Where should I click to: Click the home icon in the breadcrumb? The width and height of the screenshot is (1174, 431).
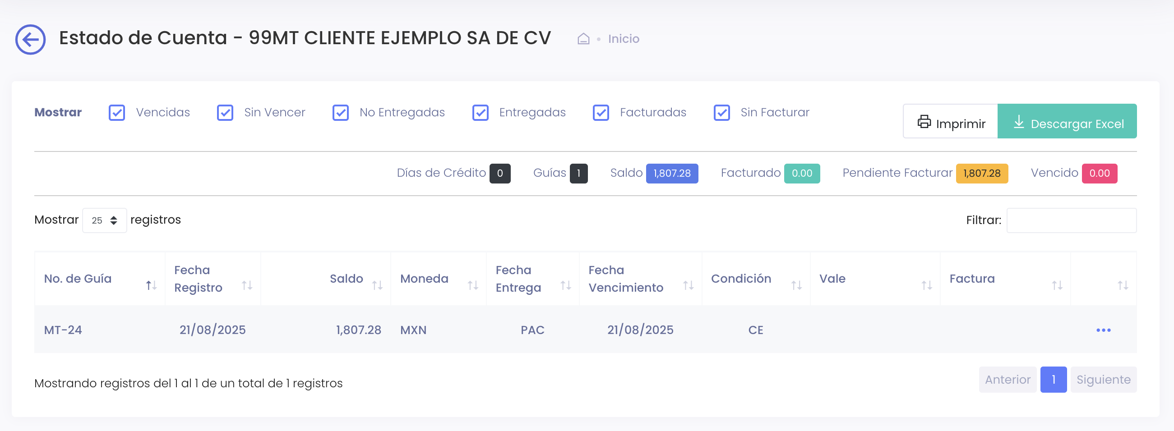(583, 39)
